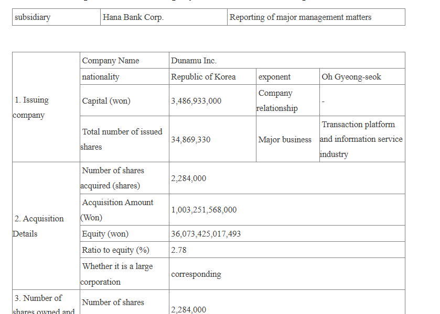This screenshot has width=440, height=314.
Task: Select the value 34,869,330
Action: coord(191,140)
